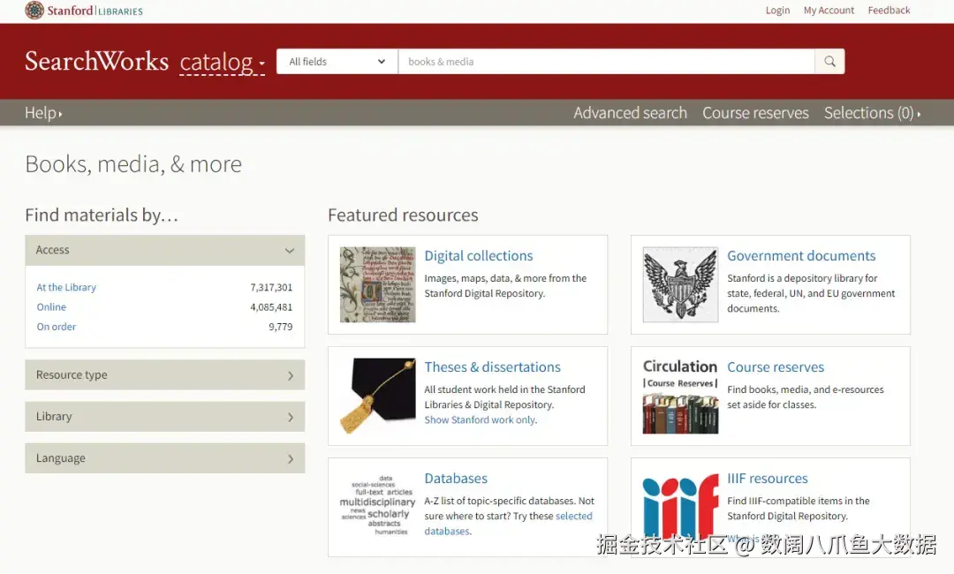Open the Selections (0) menu
This screenshot has height=574, width=954.
tap(872, 113)
